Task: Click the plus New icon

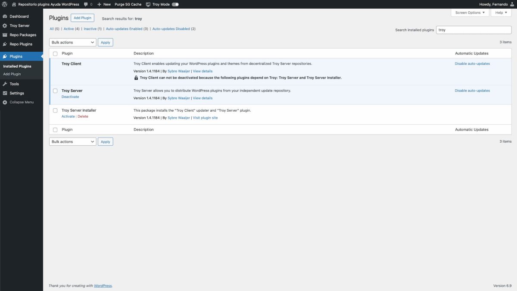Action: coord(99,4)
